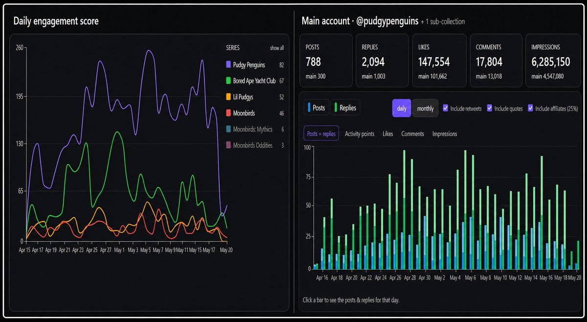587x322 pixels.
Task: Click the IMPRESSIONS 6,285,150 stat card
Action: (x=553, y=61)
